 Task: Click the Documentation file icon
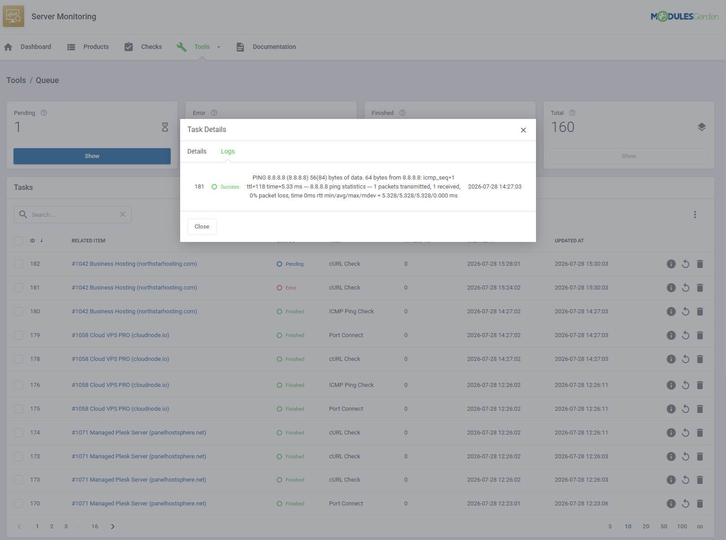click(240, 47)
